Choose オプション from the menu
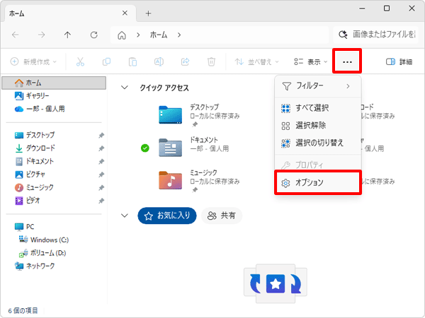Screen dimensions: 425x318 [317, 182]
